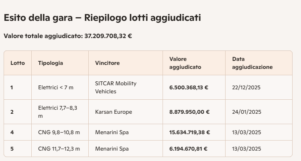Click the 'CNG 9,8–10,8 m' cell
301x161 pixels.
pyautogui.click(x=59, y=133)
